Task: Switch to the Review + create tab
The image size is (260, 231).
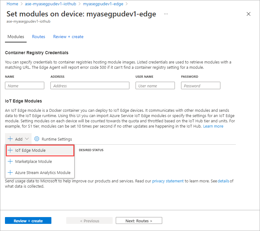Action: (x=68, y=37)
